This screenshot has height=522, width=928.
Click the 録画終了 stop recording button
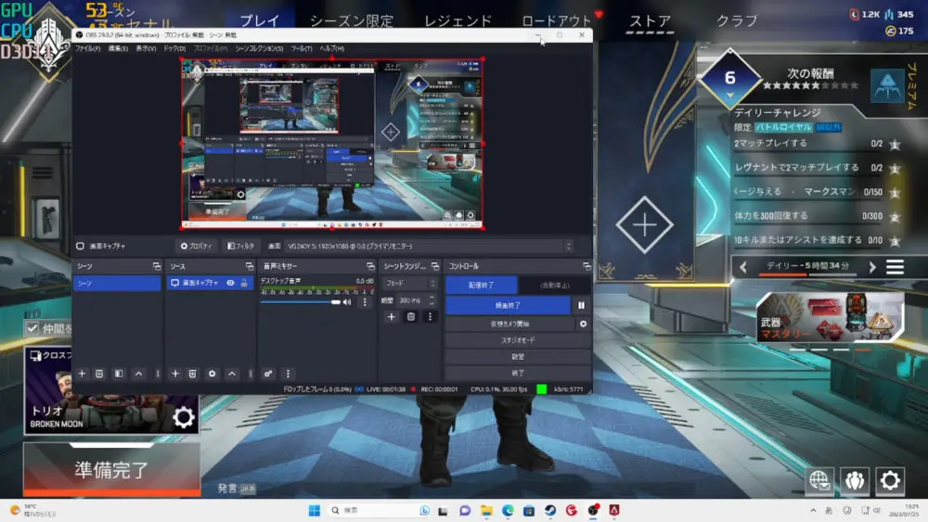[x=508, y=305]
